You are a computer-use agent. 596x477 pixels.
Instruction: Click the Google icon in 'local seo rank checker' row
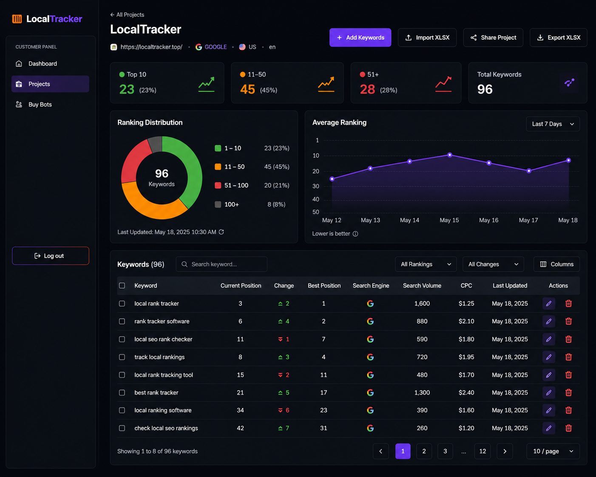click(370, 339)
